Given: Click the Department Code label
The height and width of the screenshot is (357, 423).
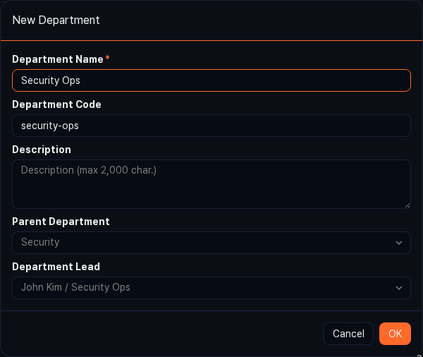Looking at the screenshot, I should [56, 104].
